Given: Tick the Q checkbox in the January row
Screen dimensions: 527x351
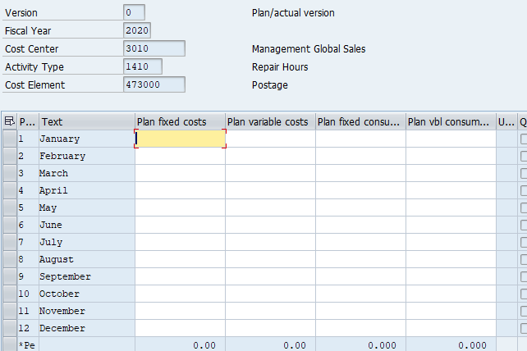Looking at the screenshot, I should 524,139.
